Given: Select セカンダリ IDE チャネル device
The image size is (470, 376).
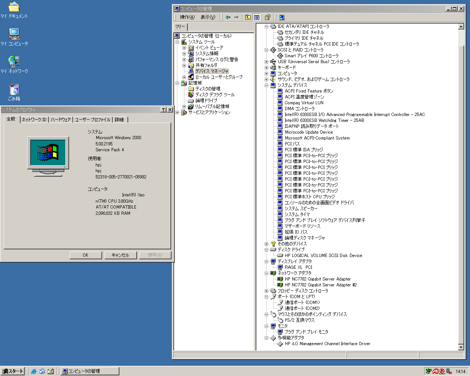Looking at the screenshot, I should point(304,32).
